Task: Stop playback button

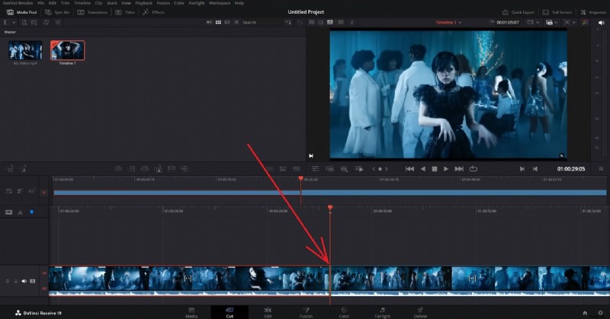Action: click(x=435, y=169)
